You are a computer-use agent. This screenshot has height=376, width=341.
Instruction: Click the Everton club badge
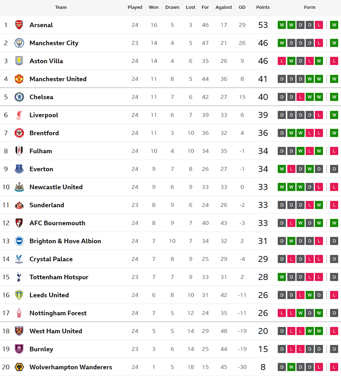pyautogui.click(x=19, y=169)
